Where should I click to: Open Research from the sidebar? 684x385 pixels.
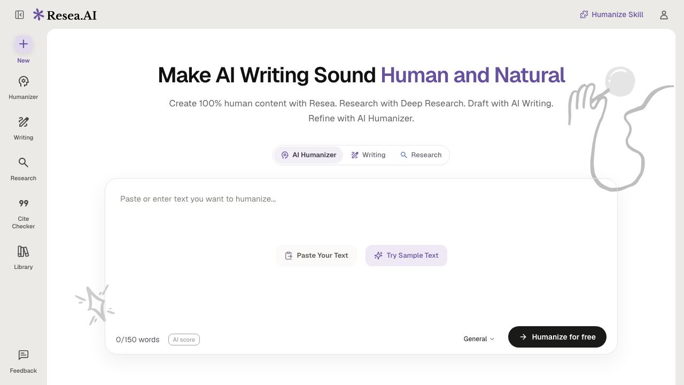(x=24, y=169)
